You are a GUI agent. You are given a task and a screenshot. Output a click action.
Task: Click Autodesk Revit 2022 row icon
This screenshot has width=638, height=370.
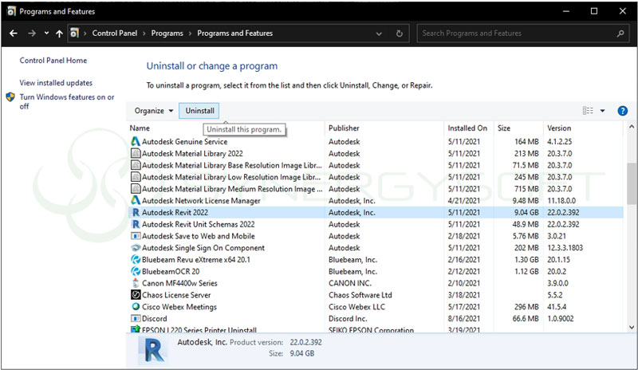coord(136,212)
